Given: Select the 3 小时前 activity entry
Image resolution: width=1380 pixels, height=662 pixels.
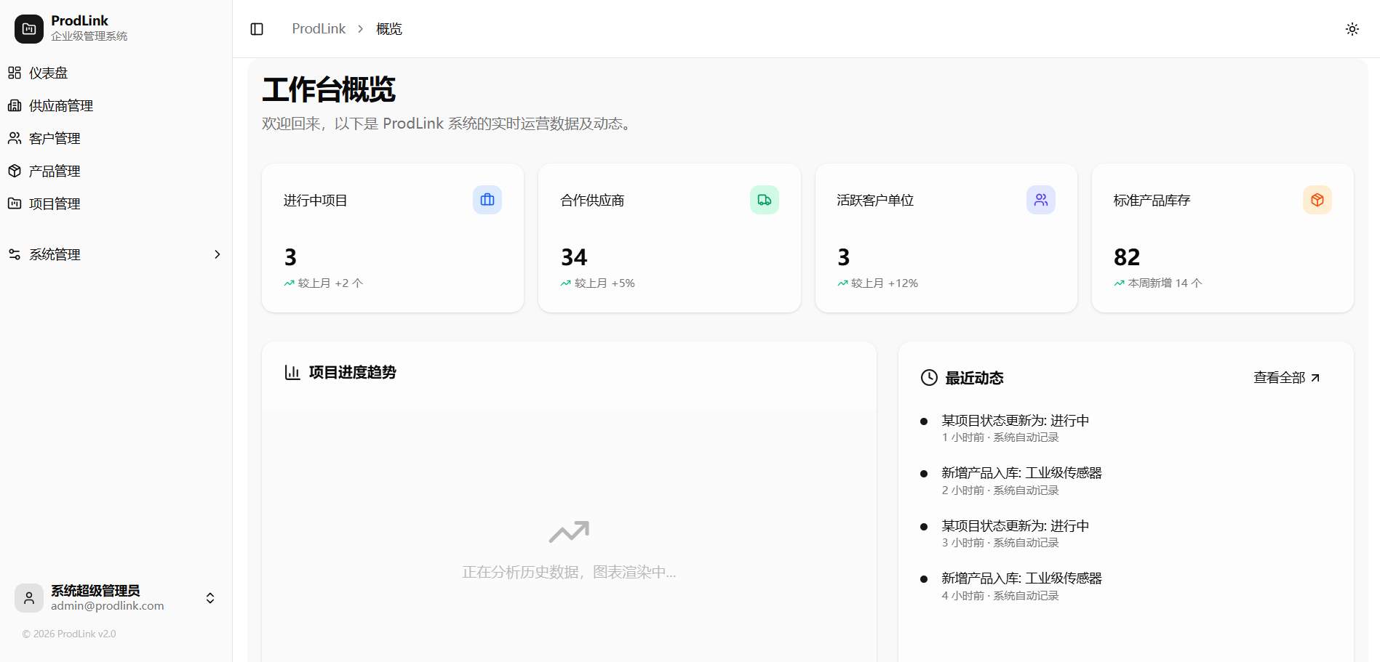Looking at the screenshot, I should [1015, 533].
